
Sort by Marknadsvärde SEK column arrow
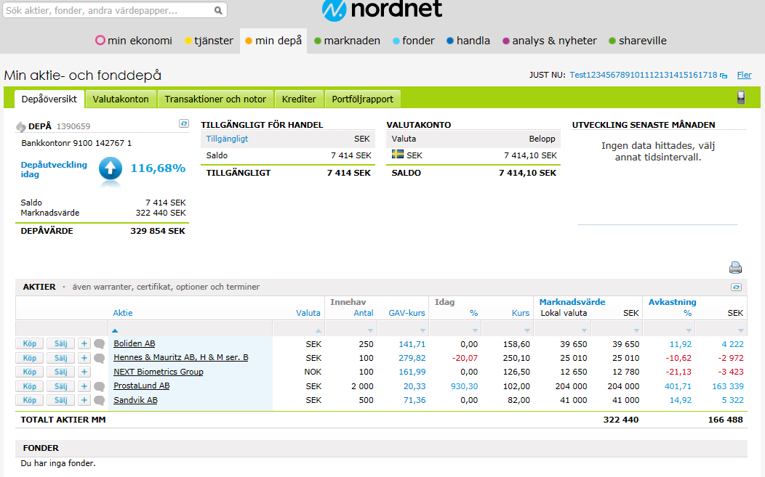(x=636, y=330)
